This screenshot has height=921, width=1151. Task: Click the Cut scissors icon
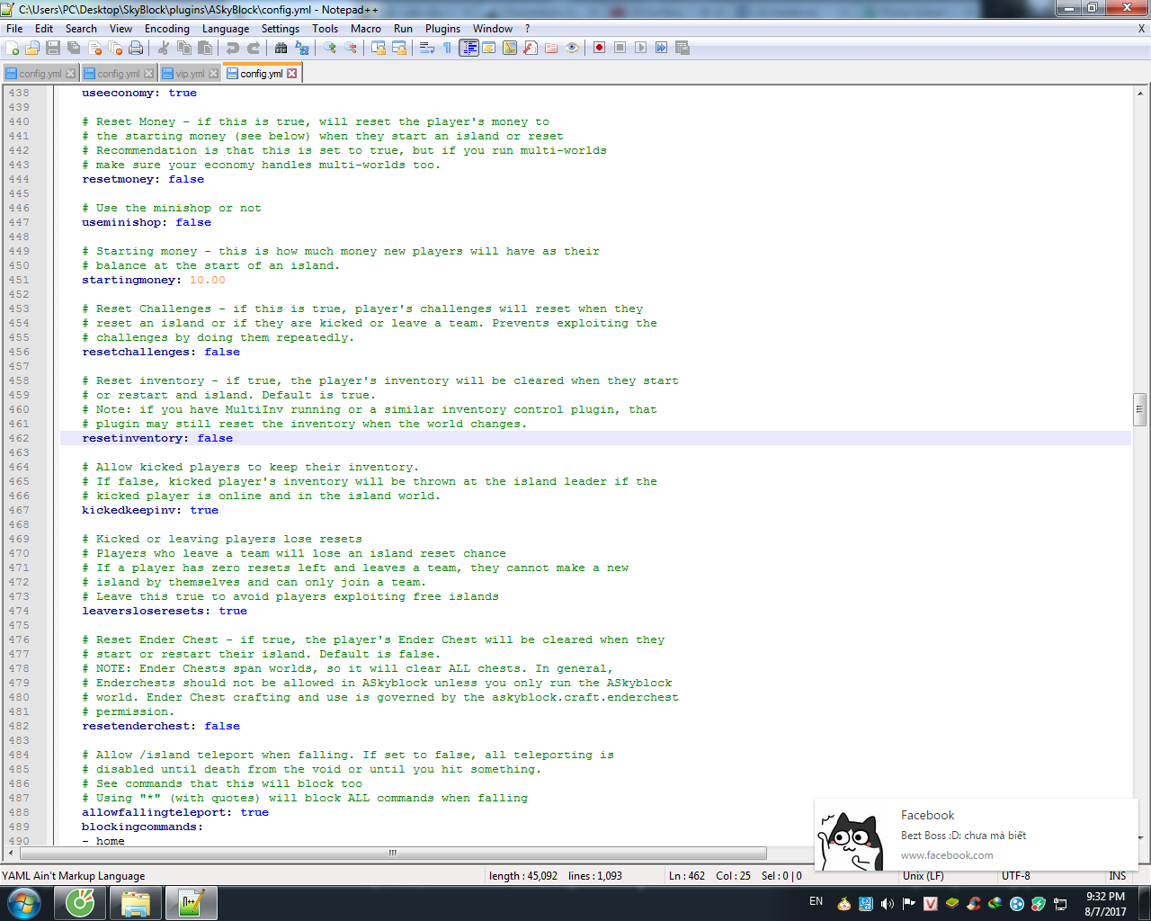(x=164, y=48)
